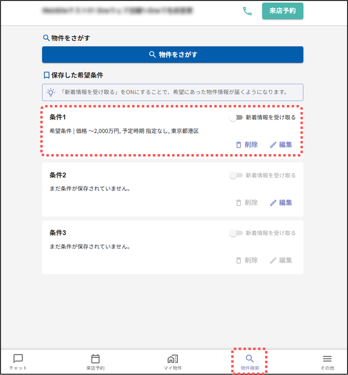
Task: Select the 物件検索 bottom tab
Action: pyautogui.click(x=250, y=362)
